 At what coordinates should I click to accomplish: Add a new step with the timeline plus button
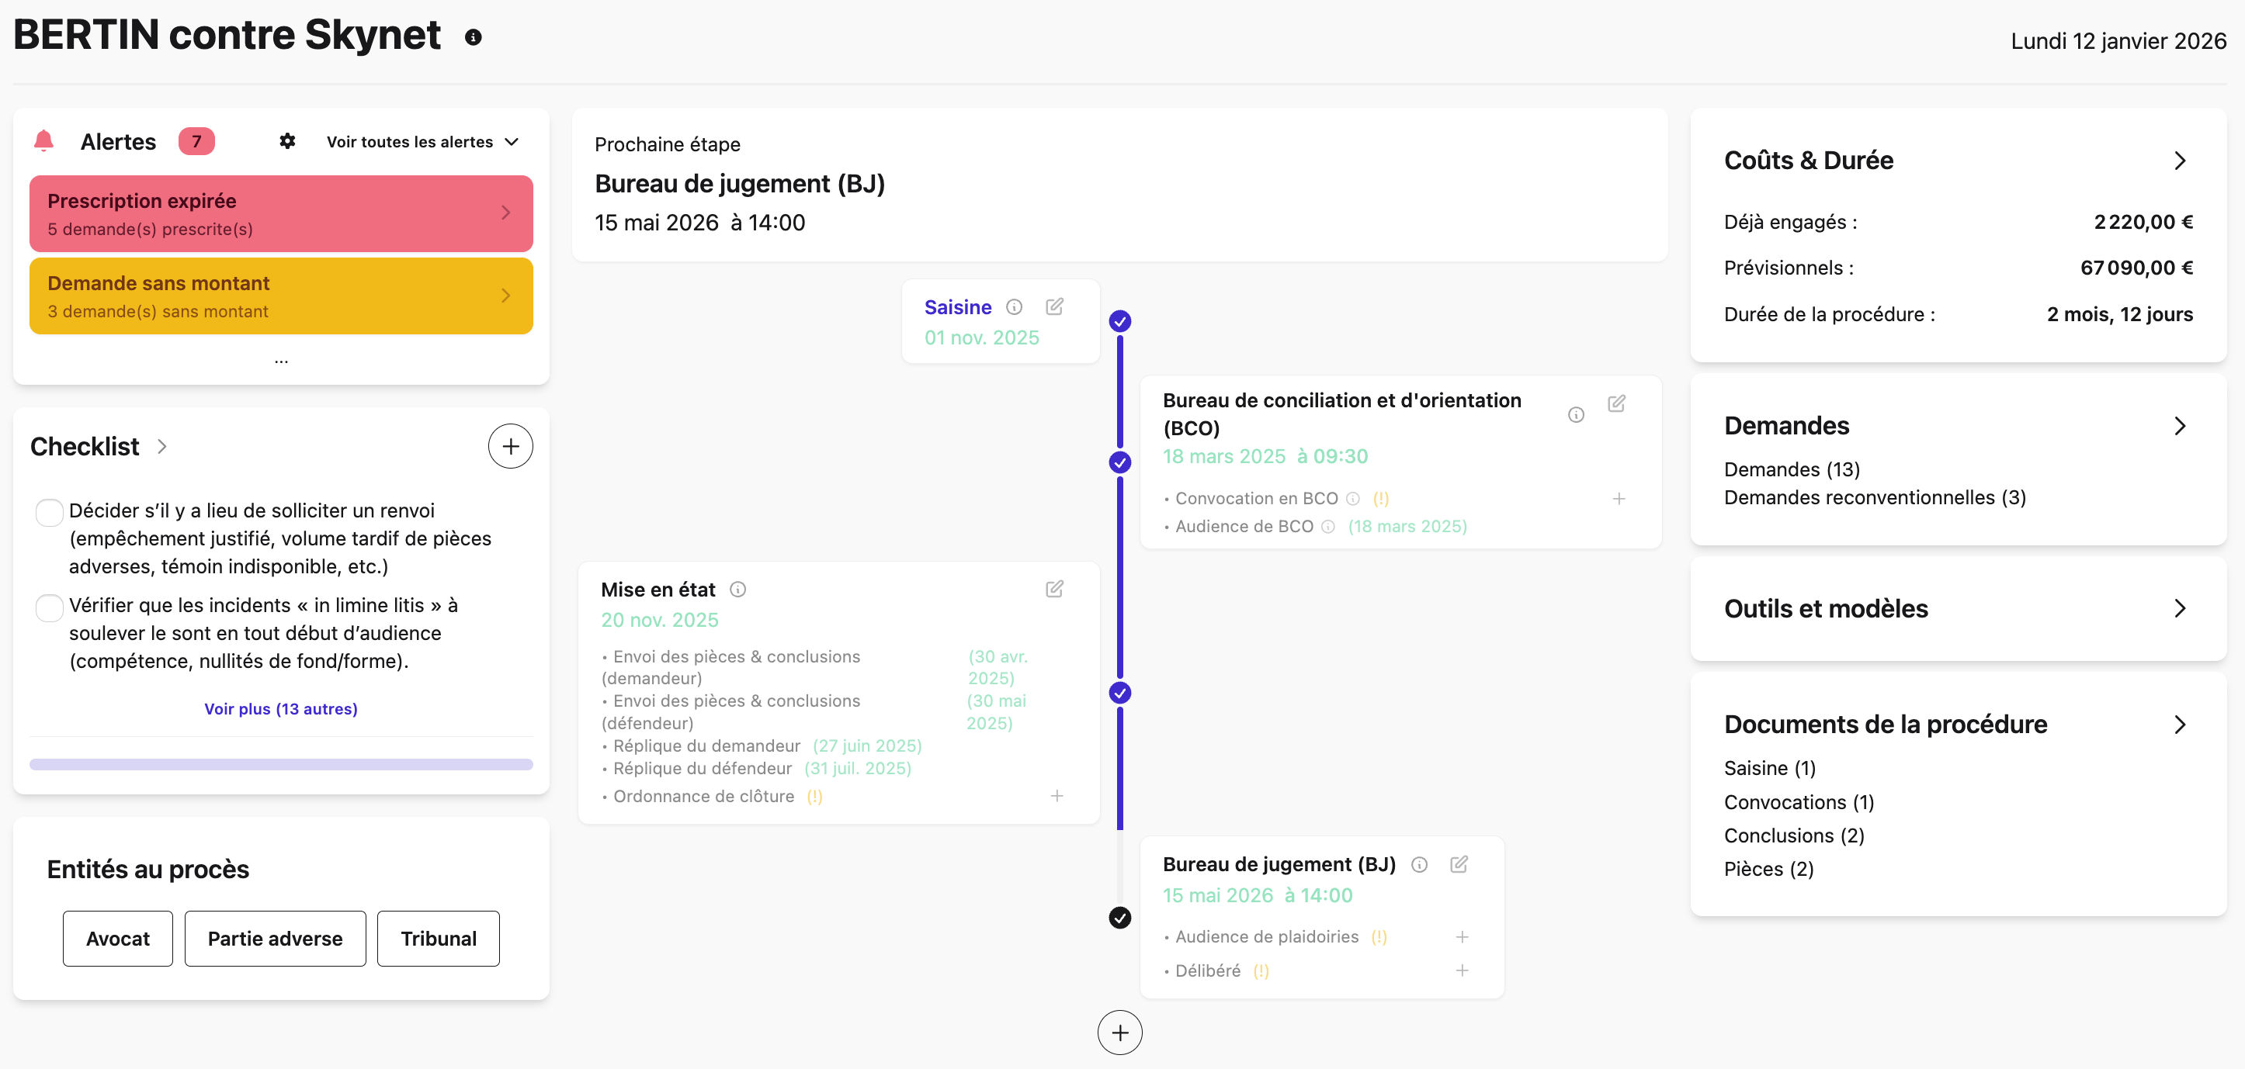(1119, 1033)
